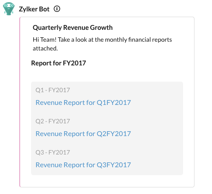Click 'Q2FY2017' at the end of the second link

pyautogui.click(x=114, y=133)
